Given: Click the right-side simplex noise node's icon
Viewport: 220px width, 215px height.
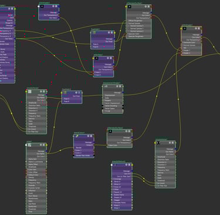Looking at the screenshot, I should [x=158, y=143].
